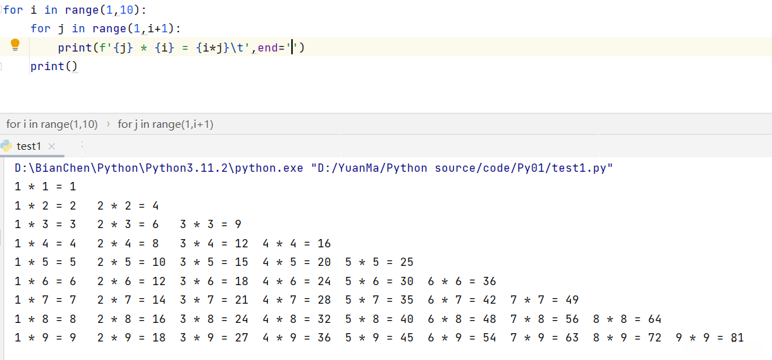The height and width of the screenshot is (360, 772).
Task: Click breadcrumb 'for j in range(1,i+1)'
Action: [165, 124]
